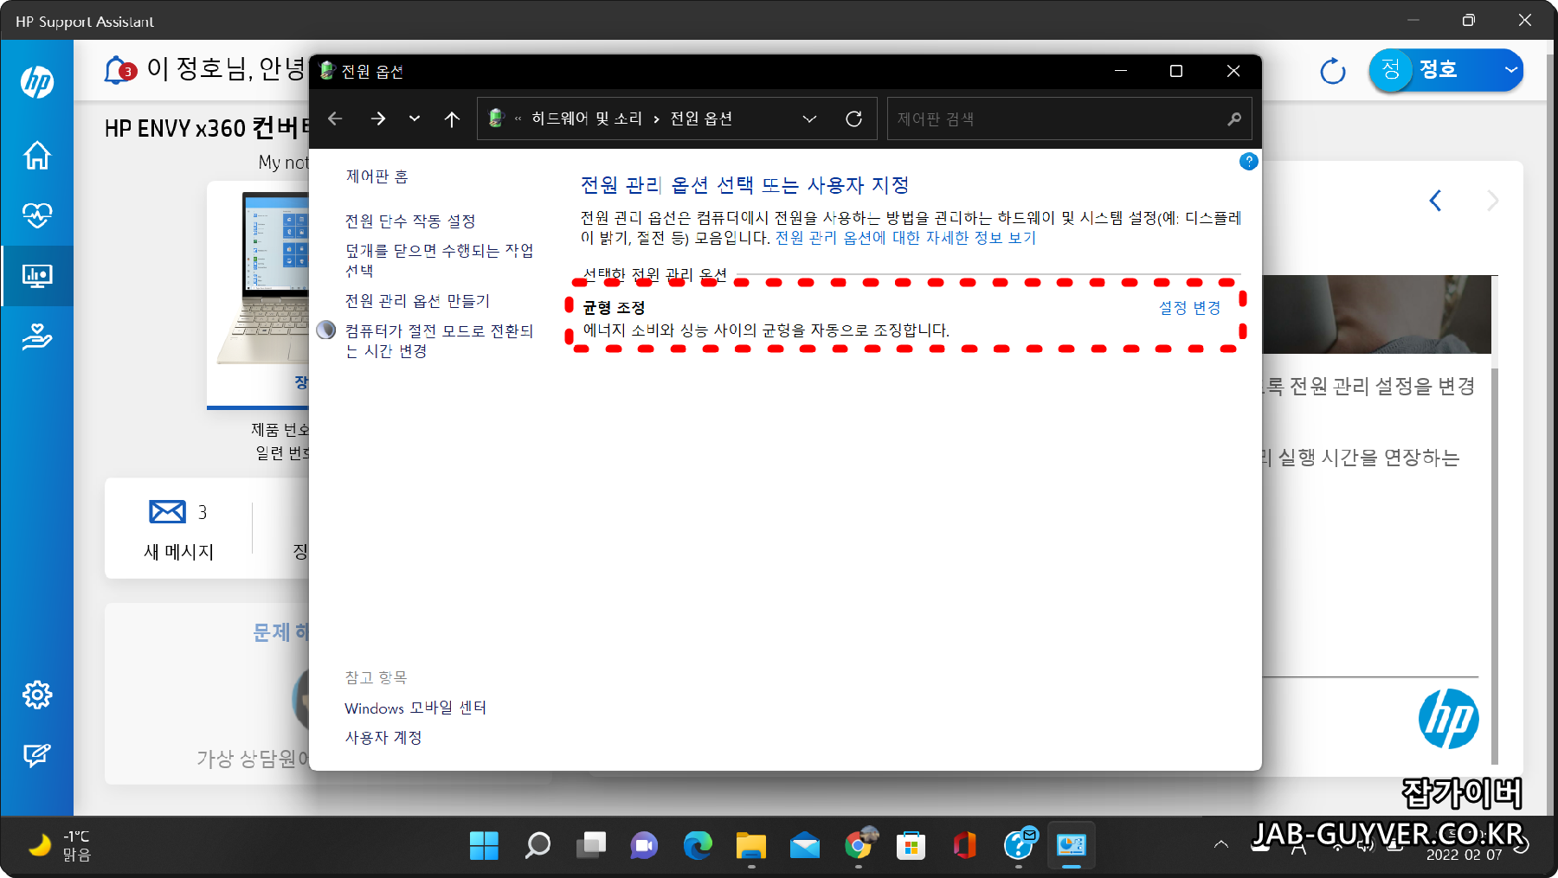Screen dimensions: 1558x878
Task: Click 전원 옵션 breadcrumb segment
Action: pos(701,119)
